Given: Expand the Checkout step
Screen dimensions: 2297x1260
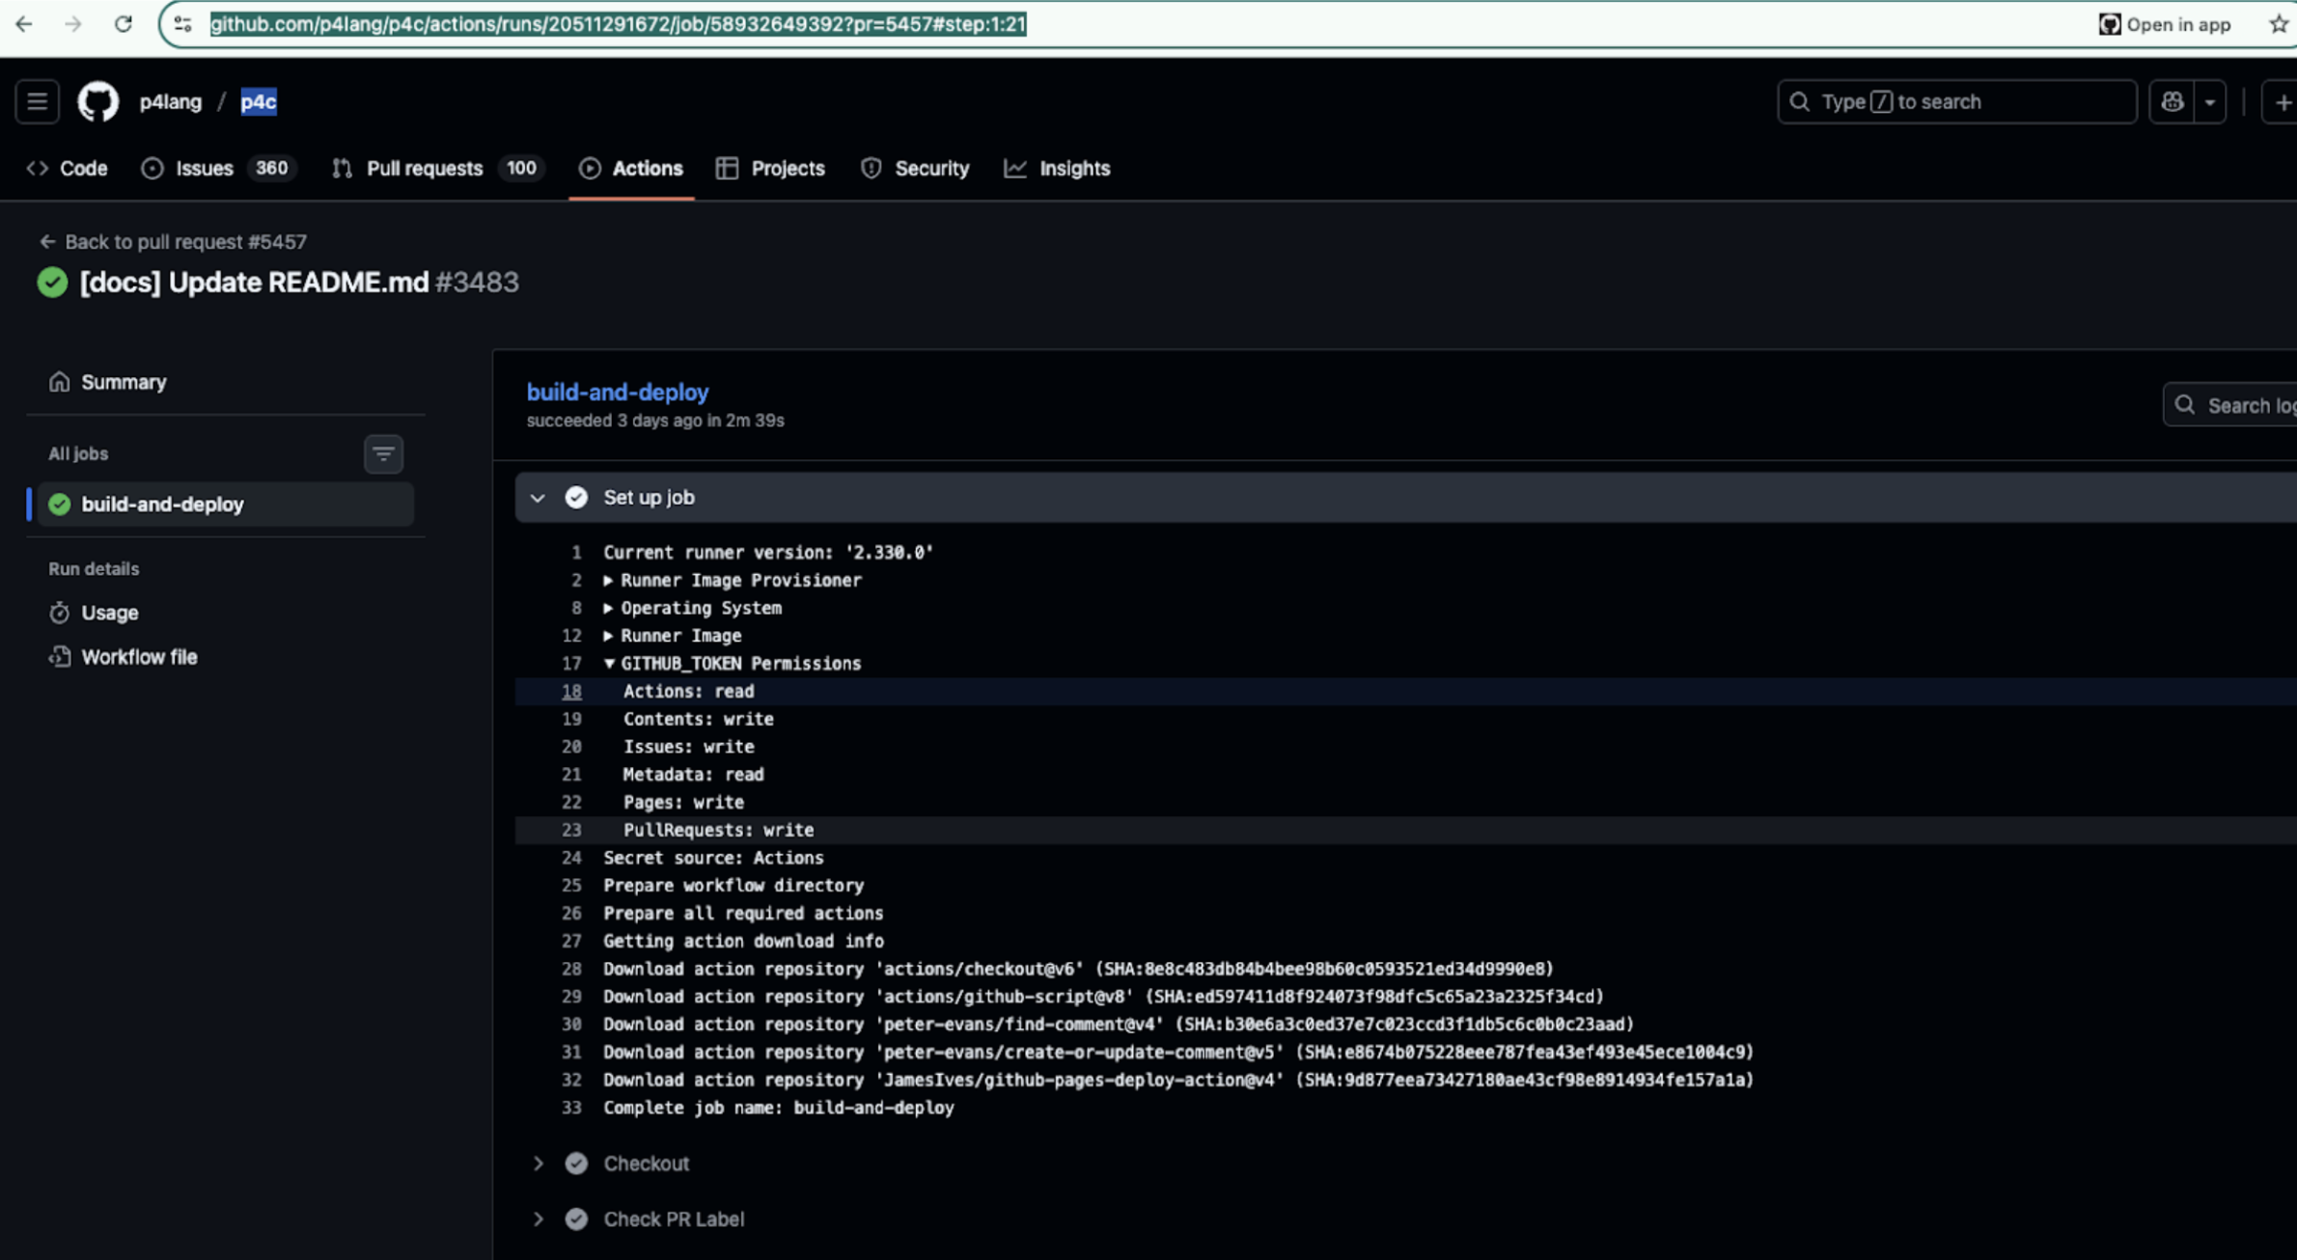Looking at the screenshot, I should point(538,1164).
